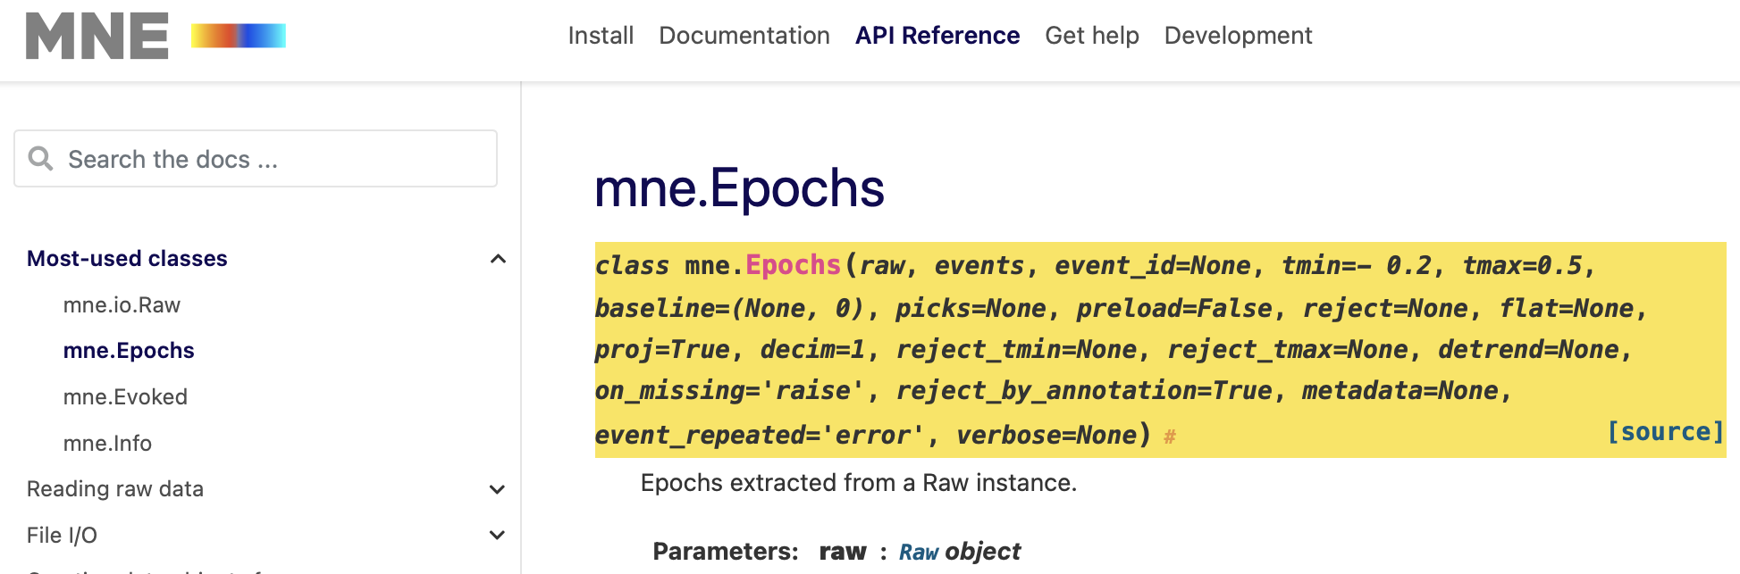The width and height of the screenshot is (1740, 574).
Task: Expand the Reading raw data section
Action: (498, 489)
